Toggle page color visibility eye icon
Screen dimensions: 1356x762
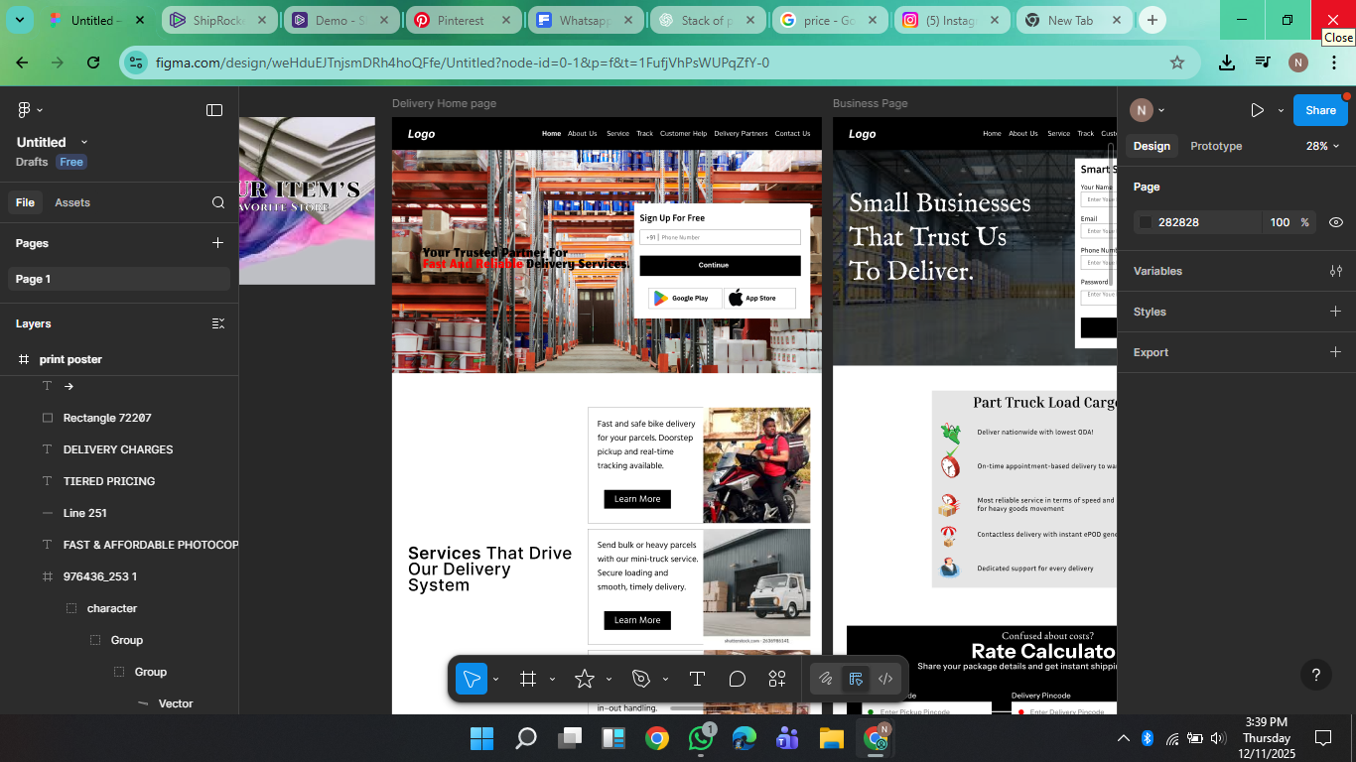[x=1335, y=222]
